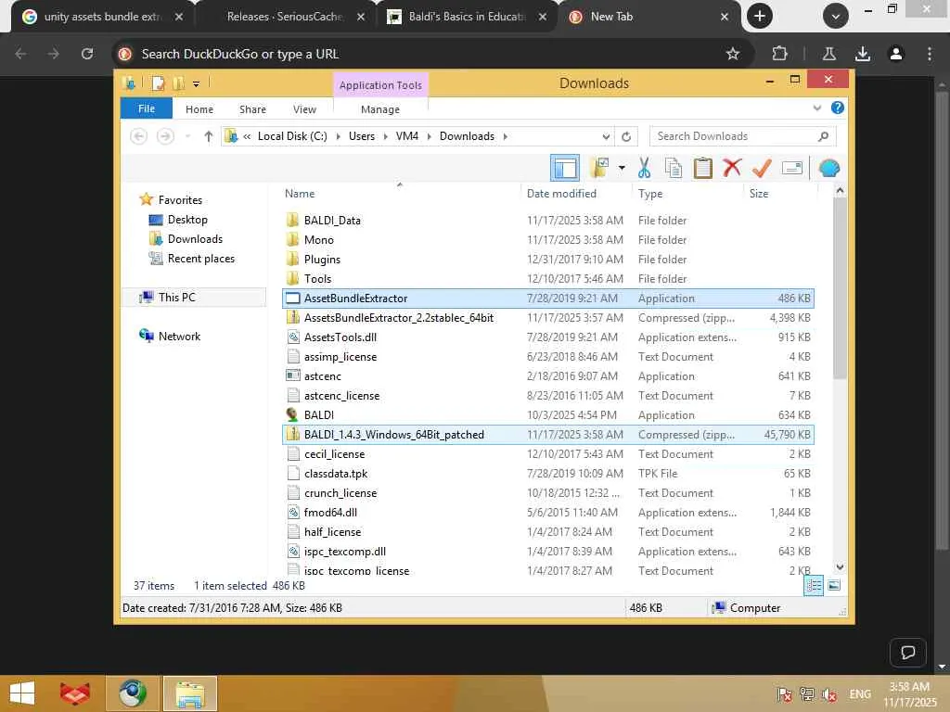Click the folder options toolbar icon
Viewport: 950px width, 712px height.
[600, 168]
